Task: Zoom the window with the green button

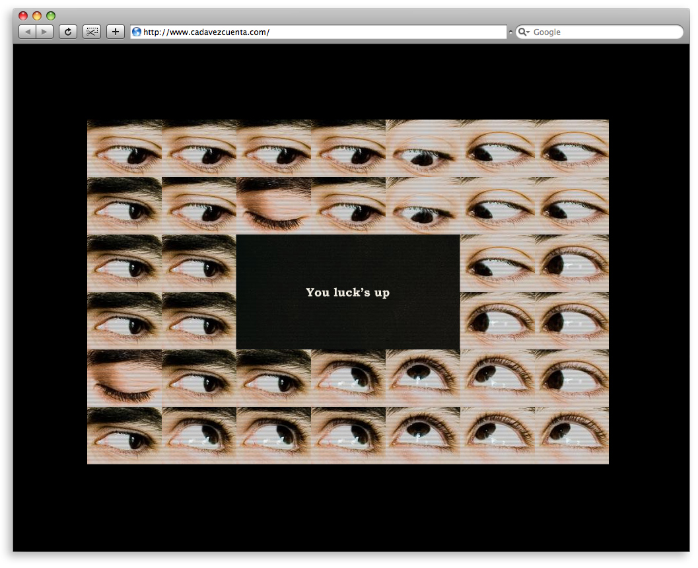Action: point(51,16)
